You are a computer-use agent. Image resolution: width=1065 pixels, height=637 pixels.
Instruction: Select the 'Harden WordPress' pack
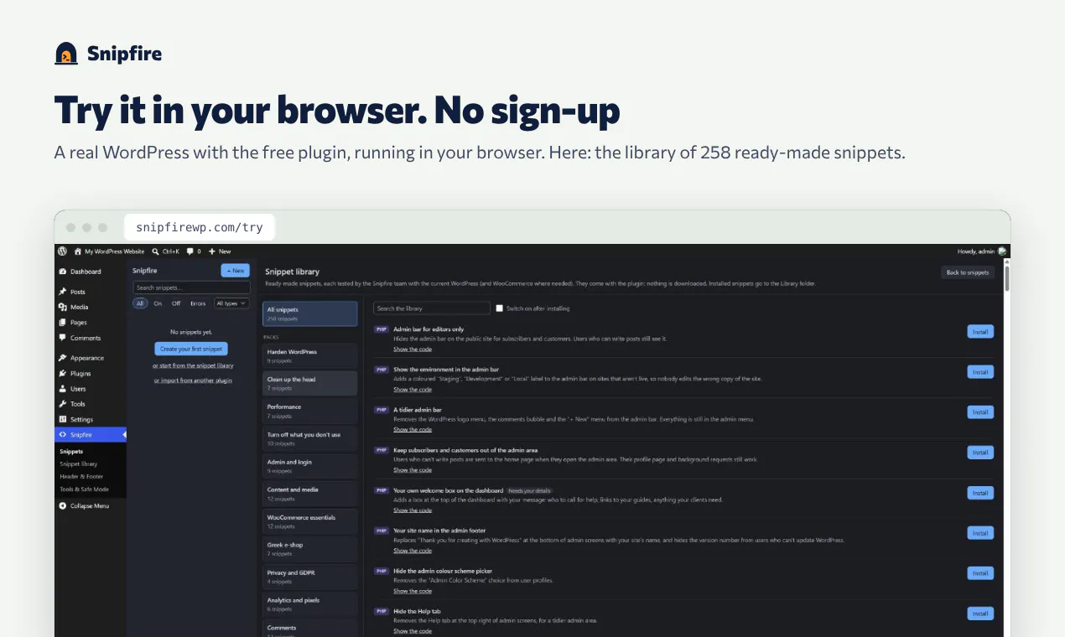[310, 355]
